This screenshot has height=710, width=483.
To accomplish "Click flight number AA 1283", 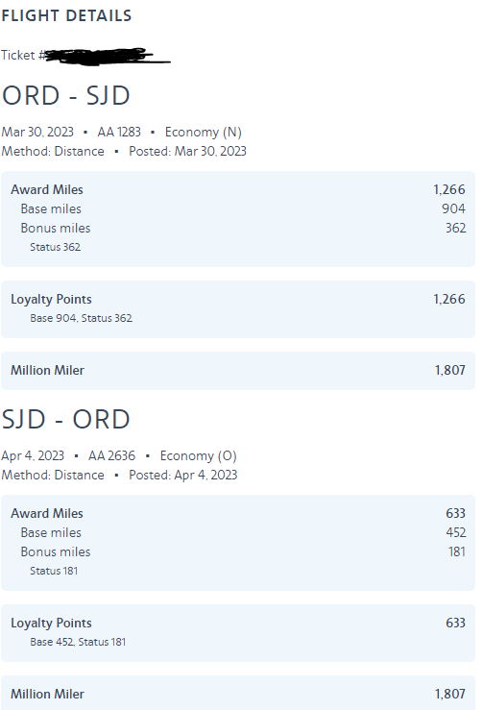I will 119,132.
